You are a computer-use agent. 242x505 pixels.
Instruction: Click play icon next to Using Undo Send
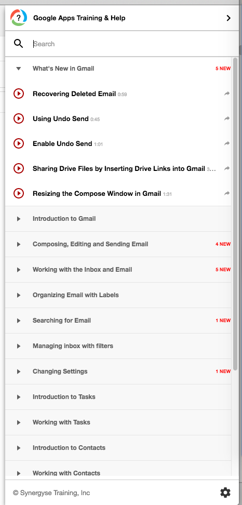coord(19,118)
